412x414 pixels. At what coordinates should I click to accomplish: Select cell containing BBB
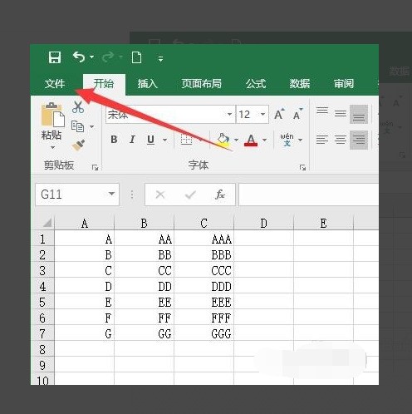[204, 254]
